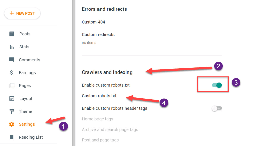Image resolution: width=260 pixels, height=146 pixels.
Task: Open Custom redirects setting
Action: coord(98,34)
